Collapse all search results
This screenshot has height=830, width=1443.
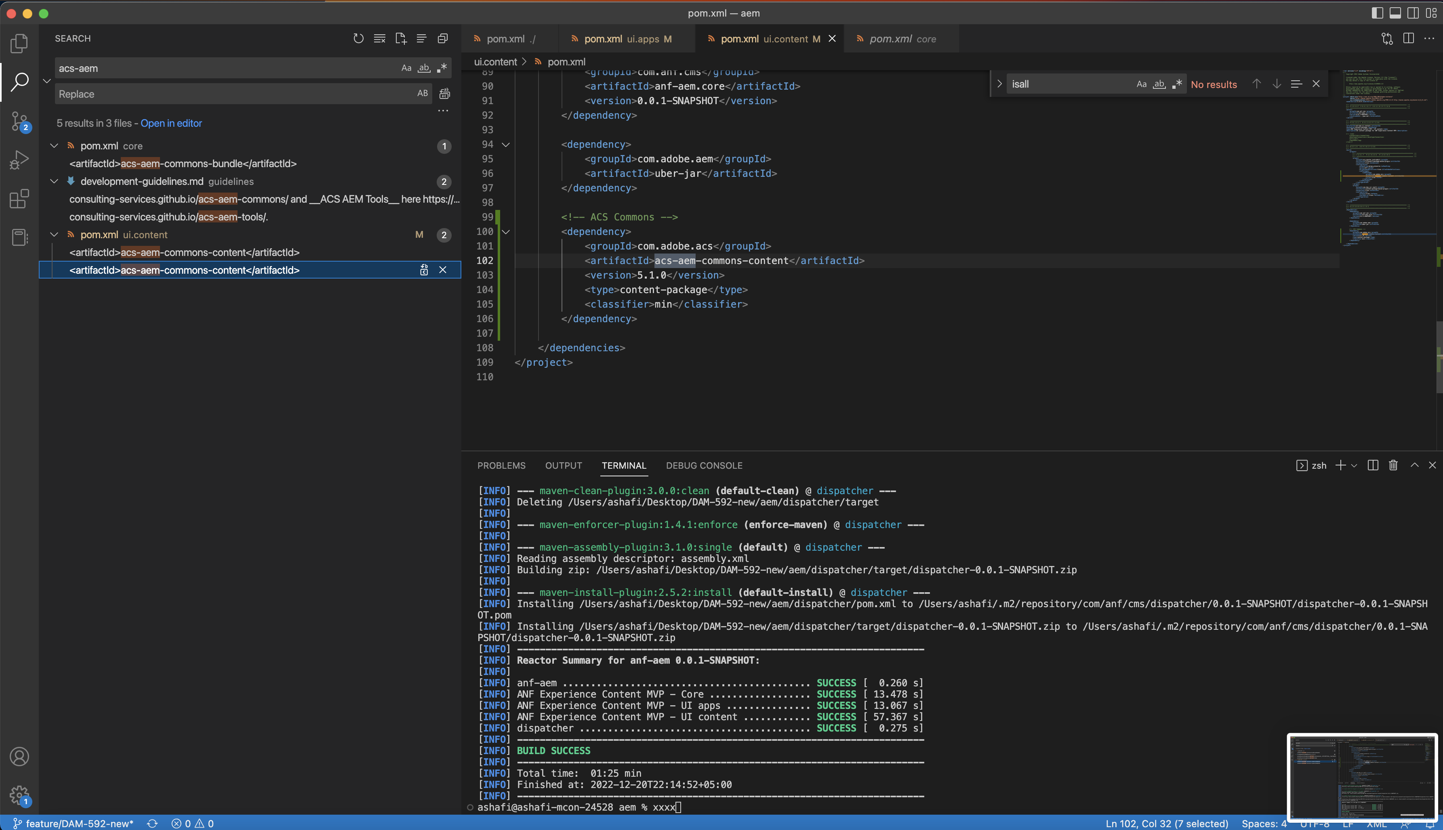coord(443,38)
